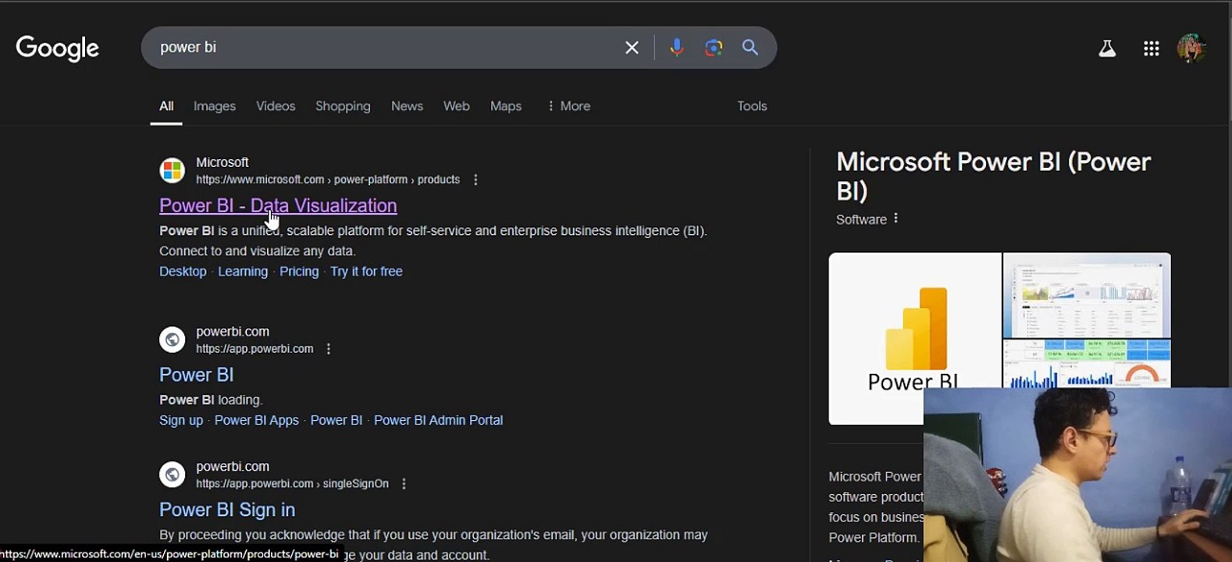This screenshot has width=1232, height=562.
Task: Click the 'Power BI loading.' snippet
Action: coord(211,400)
